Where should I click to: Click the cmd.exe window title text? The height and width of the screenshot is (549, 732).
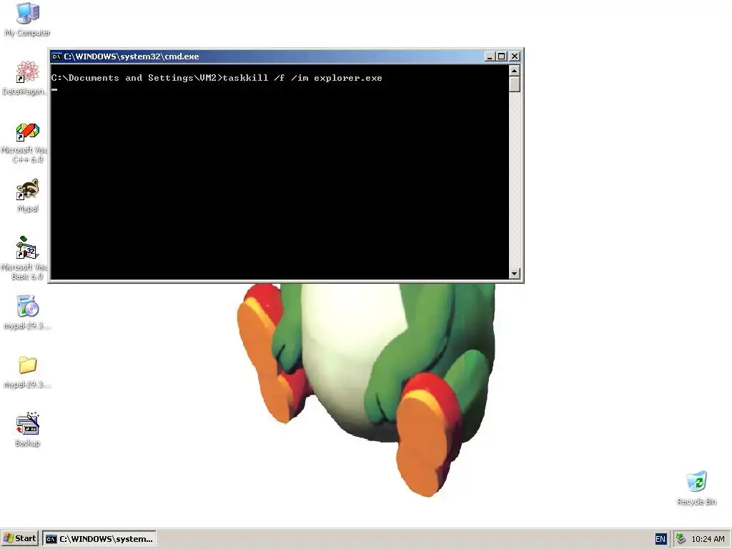(x=132, y=56)
